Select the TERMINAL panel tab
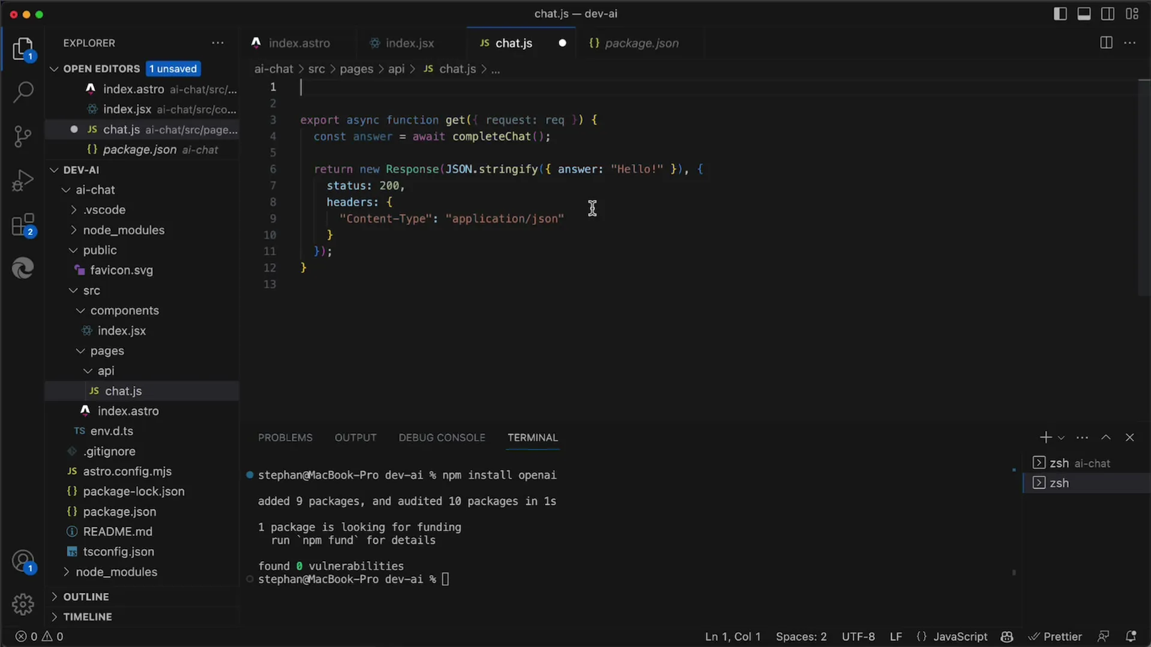Viewport: 1151px width, 647px height. 532,438
